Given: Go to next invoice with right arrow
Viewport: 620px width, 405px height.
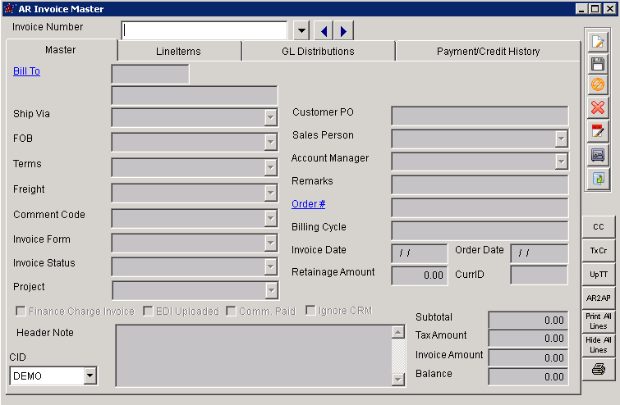Looking at the screenshot, I should coord(343,31).
